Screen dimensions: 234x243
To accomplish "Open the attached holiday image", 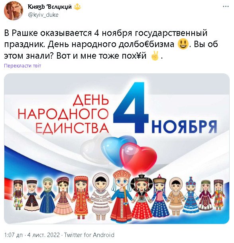I will click(x=117, y=148).
